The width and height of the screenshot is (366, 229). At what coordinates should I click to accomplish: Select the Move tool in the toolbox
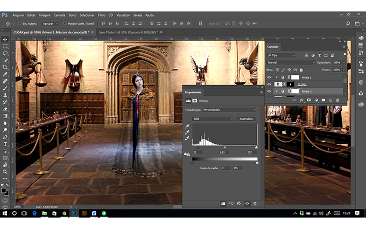click(x=5, y=39)
